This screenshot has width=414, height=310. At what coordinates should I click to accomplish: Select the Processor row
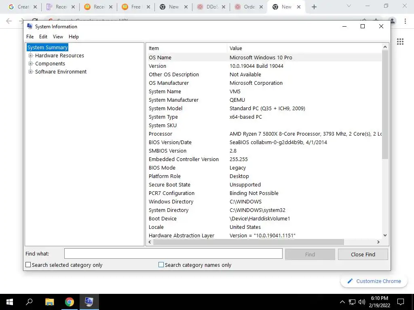[x=264, y=134]
